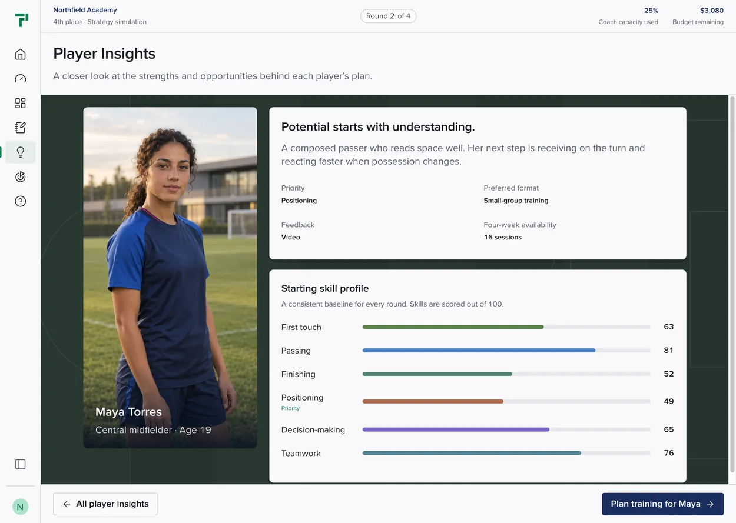736x523 pixels.
Task: Click the First touch skill bar
Action: (506, 327)
